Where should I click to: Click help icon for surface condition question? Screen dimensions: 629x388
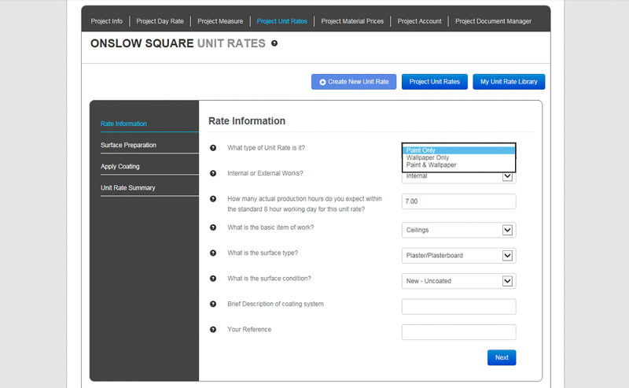coord(213,279)
